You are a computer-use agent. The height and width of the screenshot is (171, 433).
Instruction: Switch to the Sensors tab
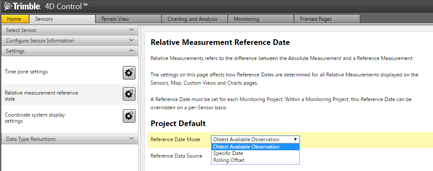click(62, 19)
